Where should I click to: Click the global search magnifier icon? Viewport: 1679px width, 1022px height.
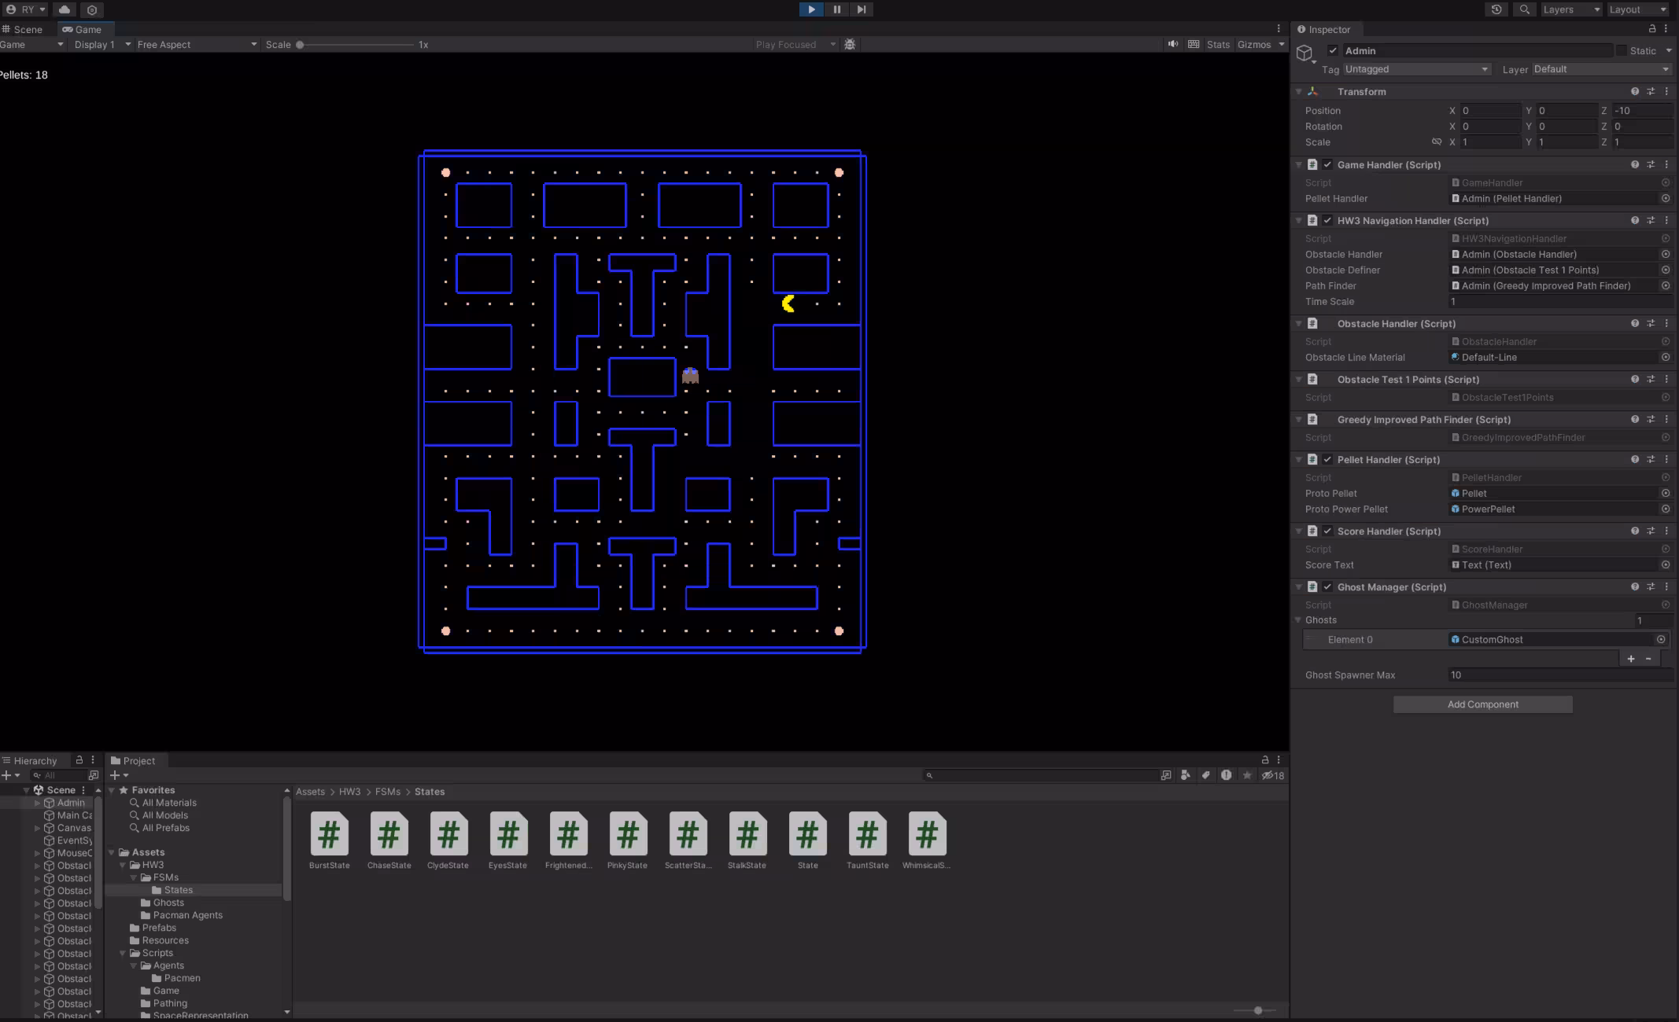click(1524, 9)
